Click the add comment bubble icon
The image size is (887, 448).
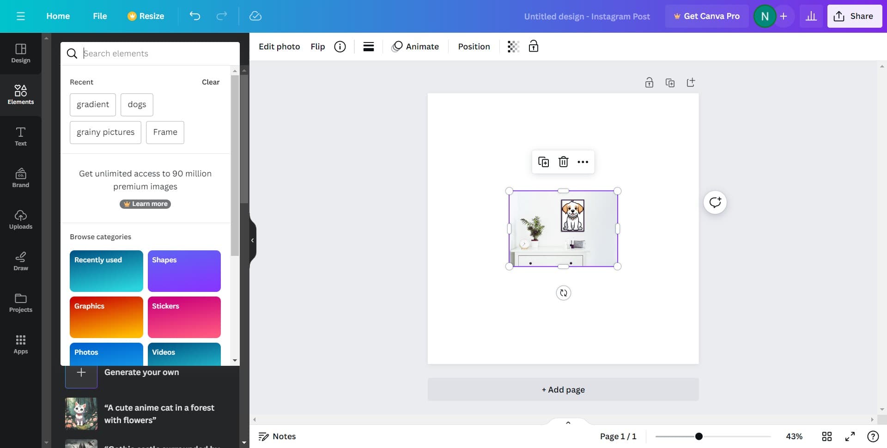715,202
